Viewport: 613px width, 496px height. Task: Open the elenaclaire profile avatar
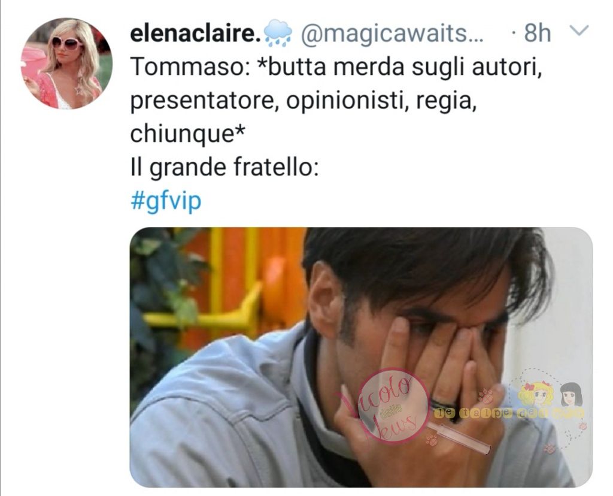(x=66, y=63)
